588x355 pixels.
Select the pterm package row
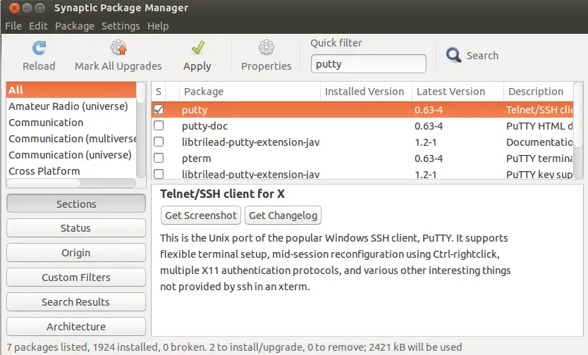coord(362,158)
